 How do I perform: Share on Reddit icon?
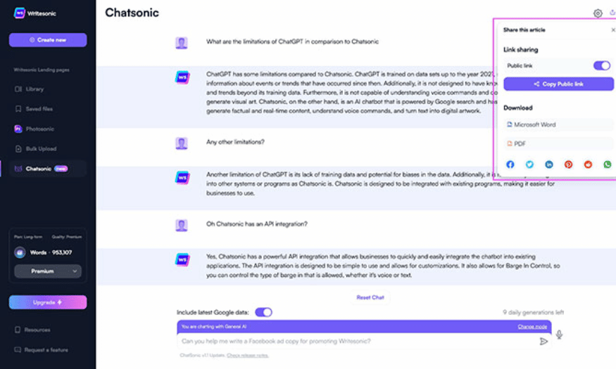tap(588, 164)
